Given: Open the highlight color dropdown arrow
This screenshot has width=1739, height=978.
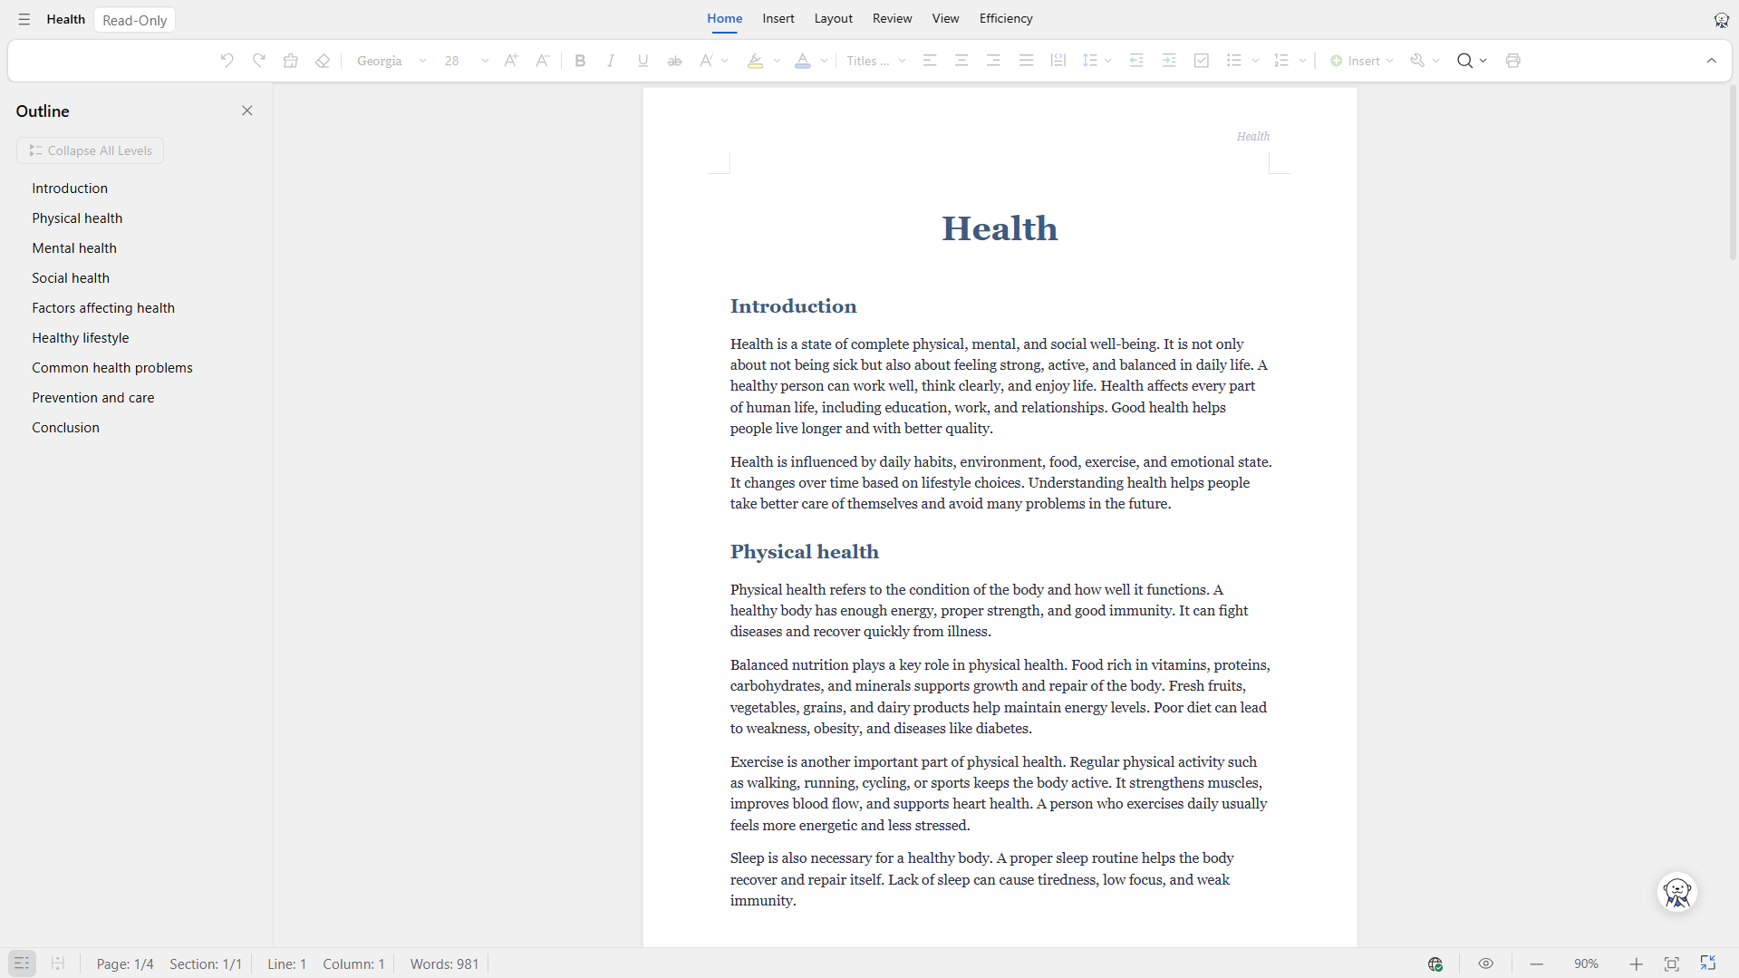Looking at the screenshot, I should [x=777, y=61].
